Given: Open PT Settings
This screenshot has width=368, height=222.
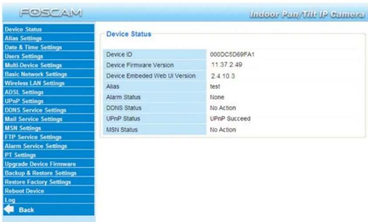Looking at the screenshot, I should pyautogui.click(x=20, y=155).
